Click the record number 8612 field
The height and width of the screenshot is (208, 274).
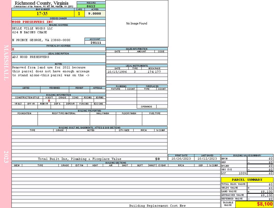point(91,6)
